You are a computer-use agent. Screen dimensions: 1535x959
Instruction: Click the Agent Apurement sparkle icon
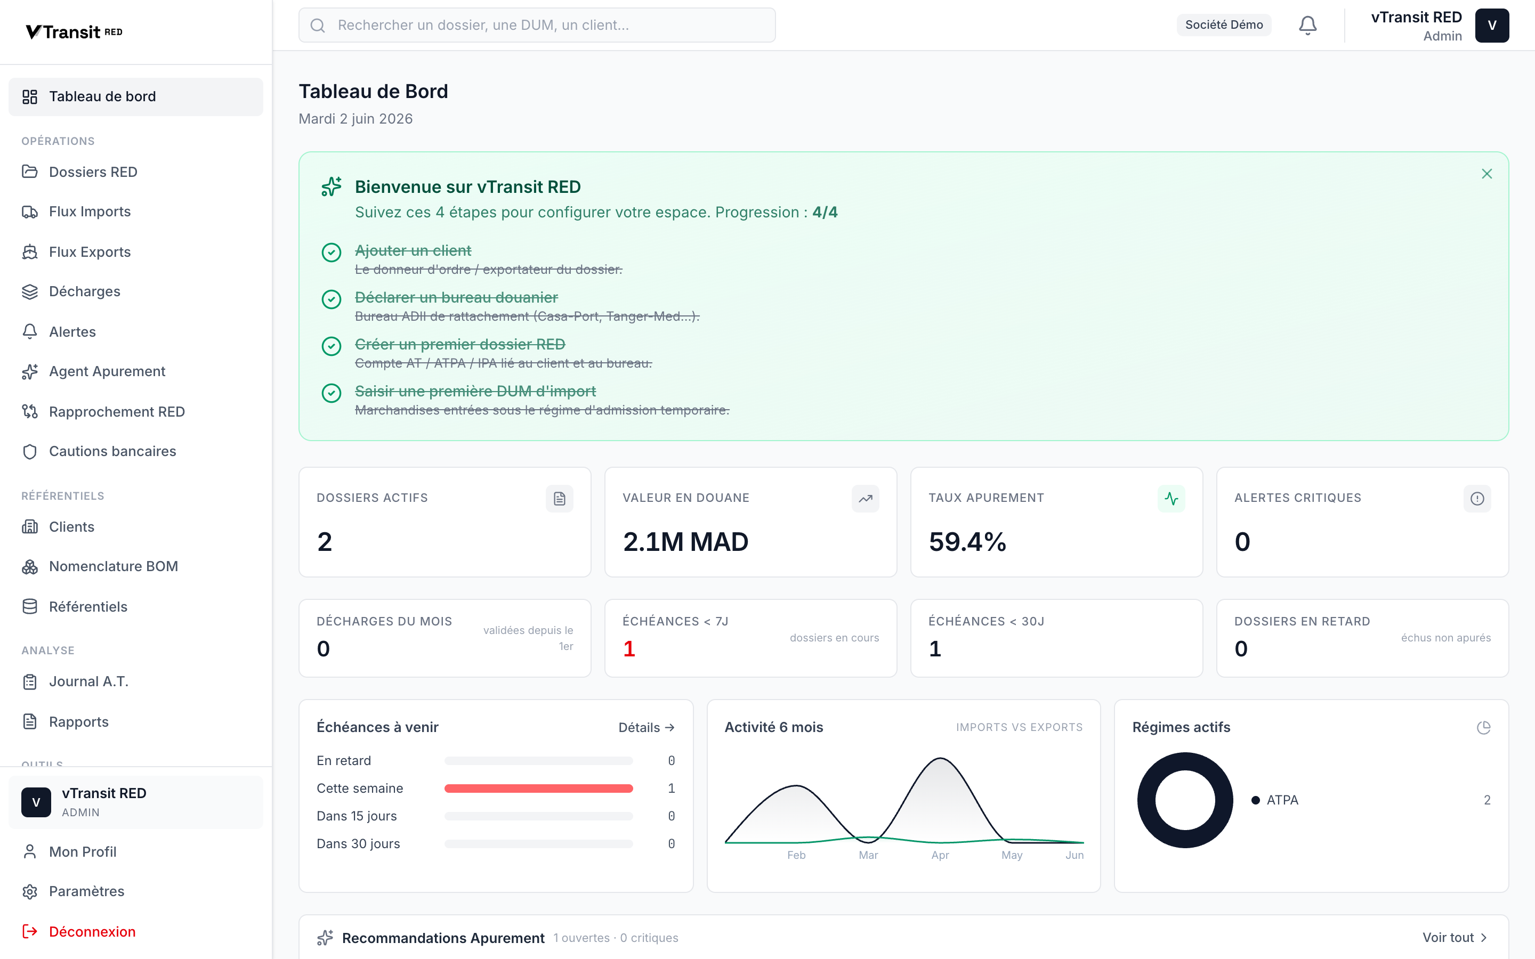coord(30,372)
